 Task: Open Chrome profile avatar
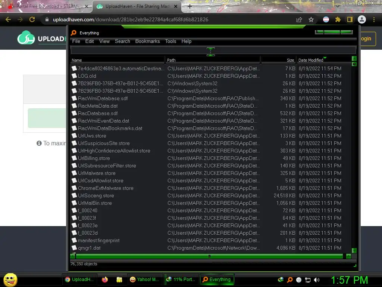[x=362, y=19]
